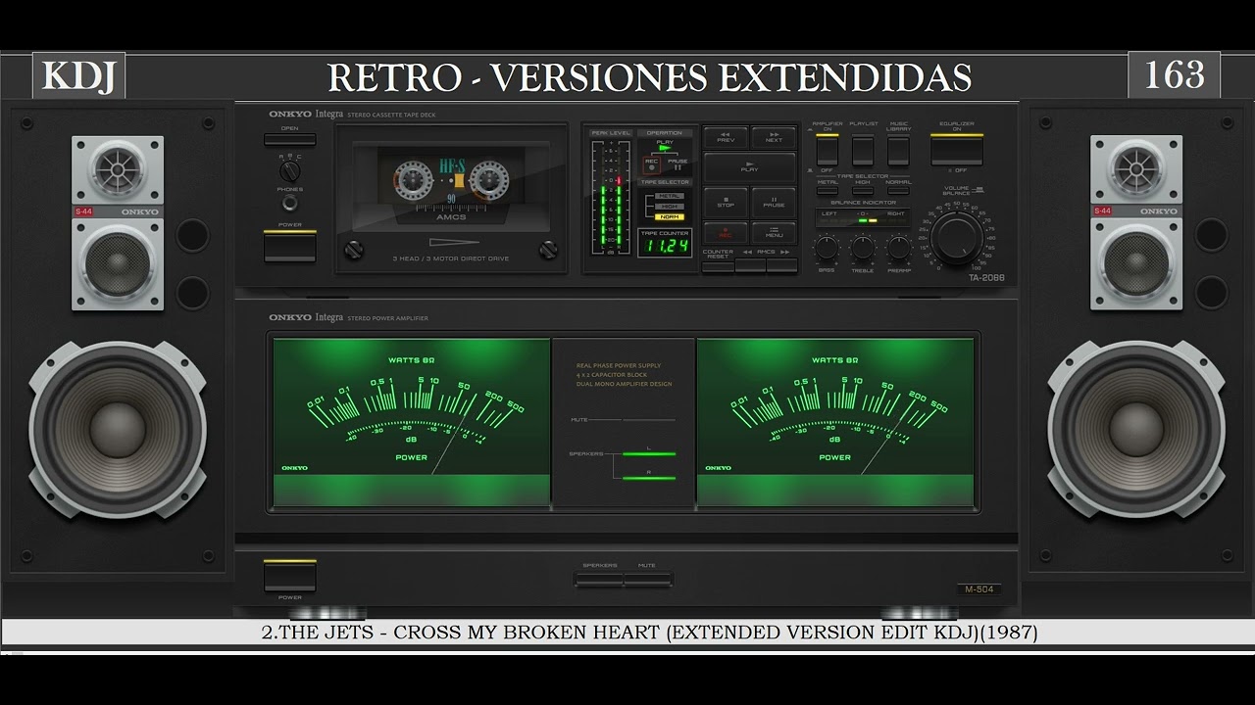Adjust the TREBLE knob
Viewport: 1255px width, 705px height.
tap(863, 247)
